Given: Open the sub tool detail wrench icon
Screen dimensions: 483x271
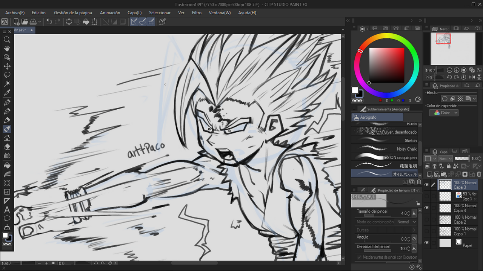Looking at the screenshot, I should coord(419,267).
